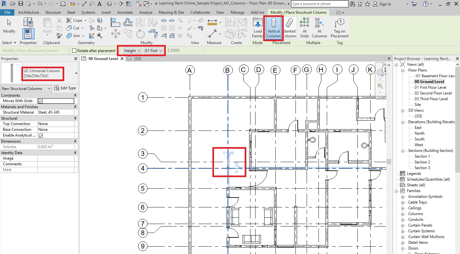Viewport: 460px width, 254px height.
Task: Open the 01 First level dropdown
Action: (x=154, y=51)
